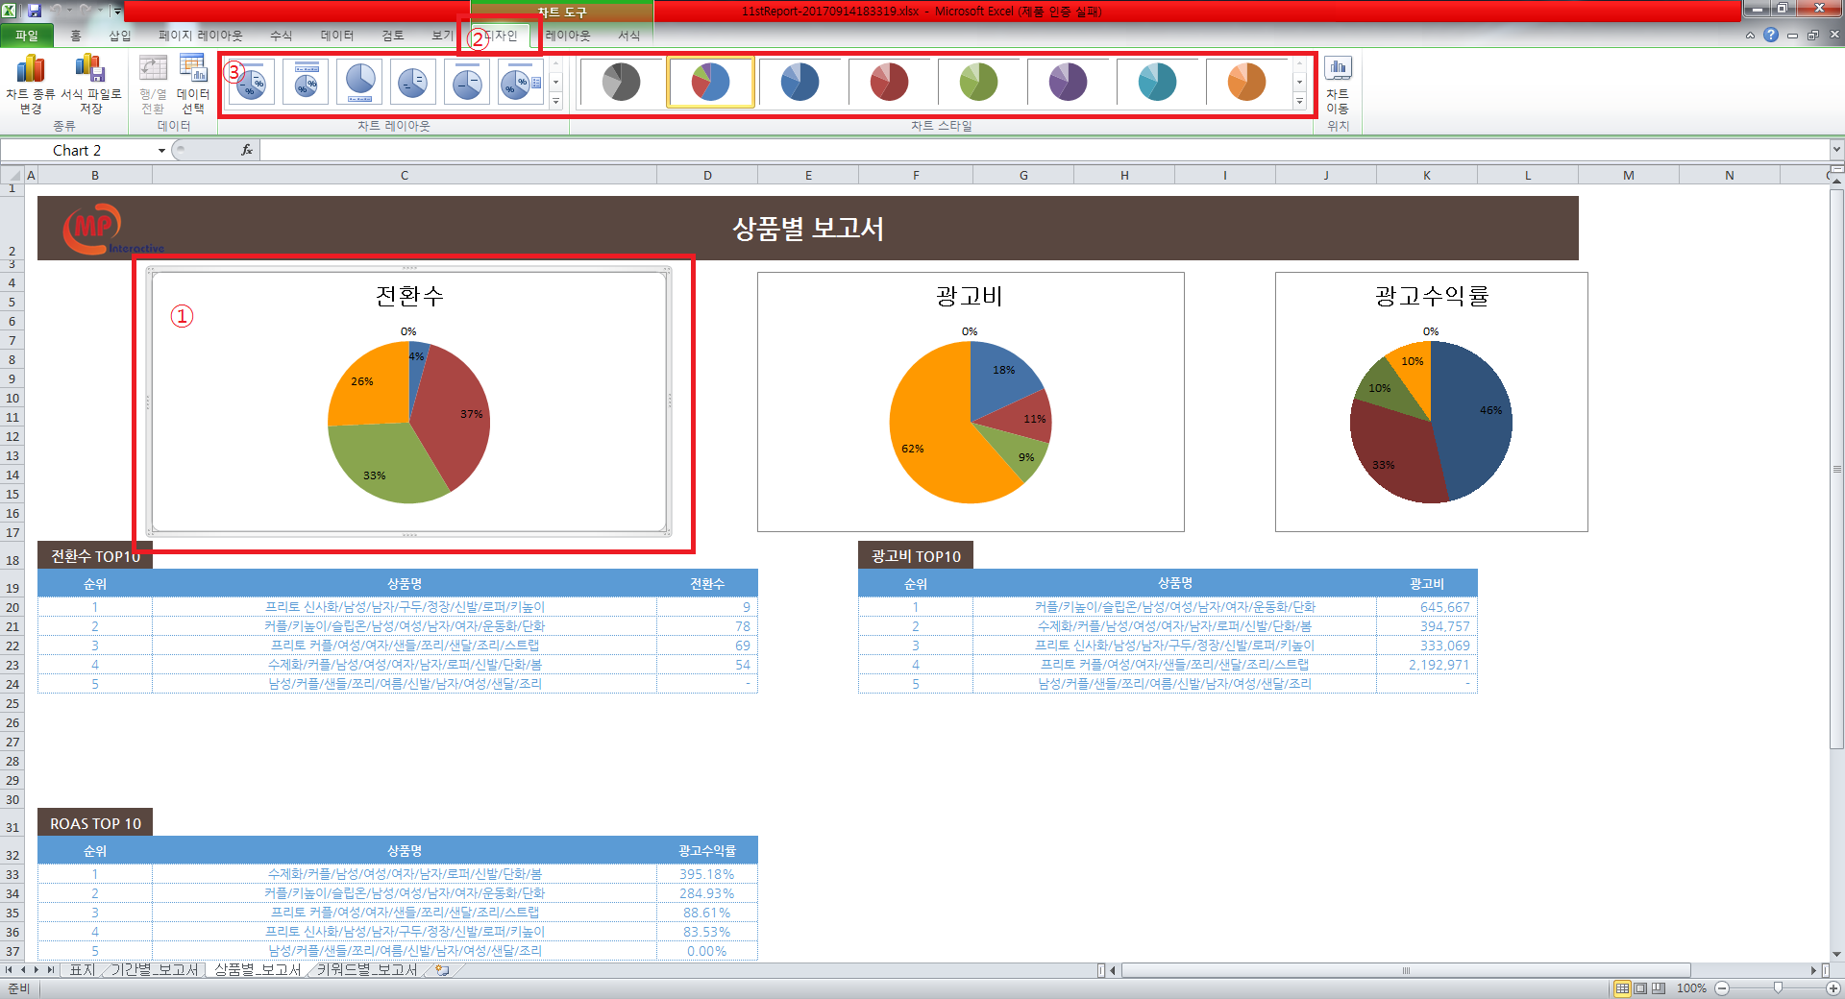Image resolution: width=1845 pixels, height=999 pixels.
Task: Click the zoom slider handle
Action: pos(1778,988)
